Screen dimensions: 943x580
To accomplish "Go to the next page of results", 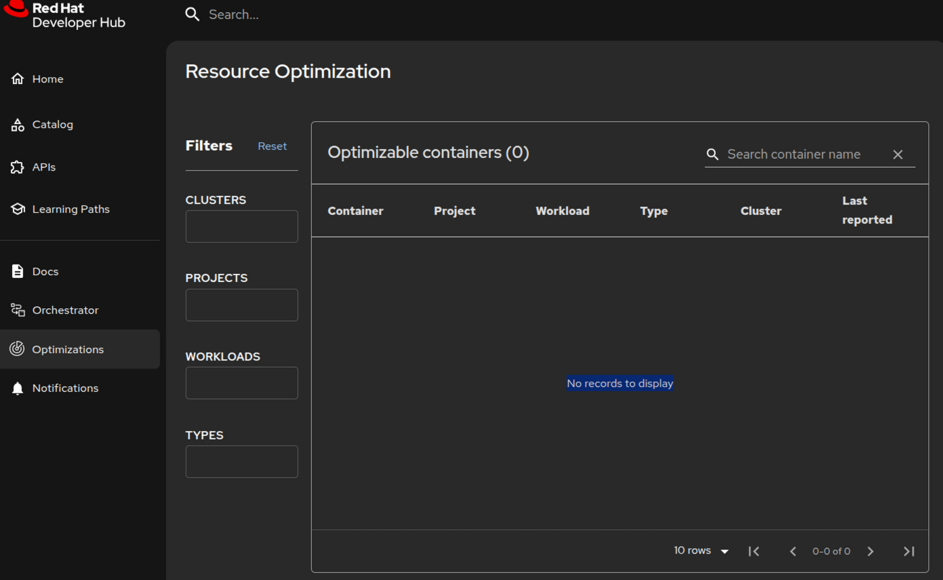I will (x=870, y=552).
